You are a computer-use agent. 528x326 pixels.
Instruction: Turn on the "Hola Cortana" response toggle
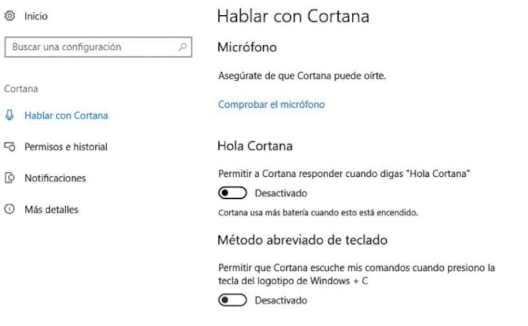point(232,193)
